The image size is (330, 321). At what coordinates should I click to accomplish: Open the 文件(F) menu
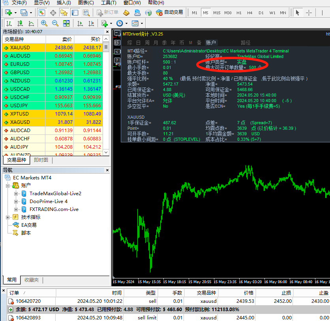click(x=19, y=3)
